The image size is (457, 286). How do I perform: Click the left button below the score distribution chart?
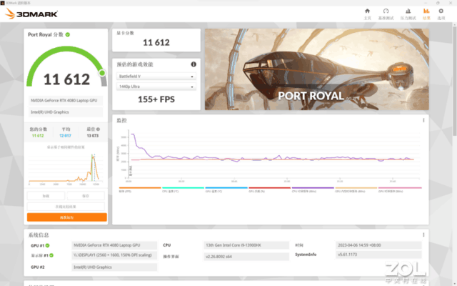[46, 195]
